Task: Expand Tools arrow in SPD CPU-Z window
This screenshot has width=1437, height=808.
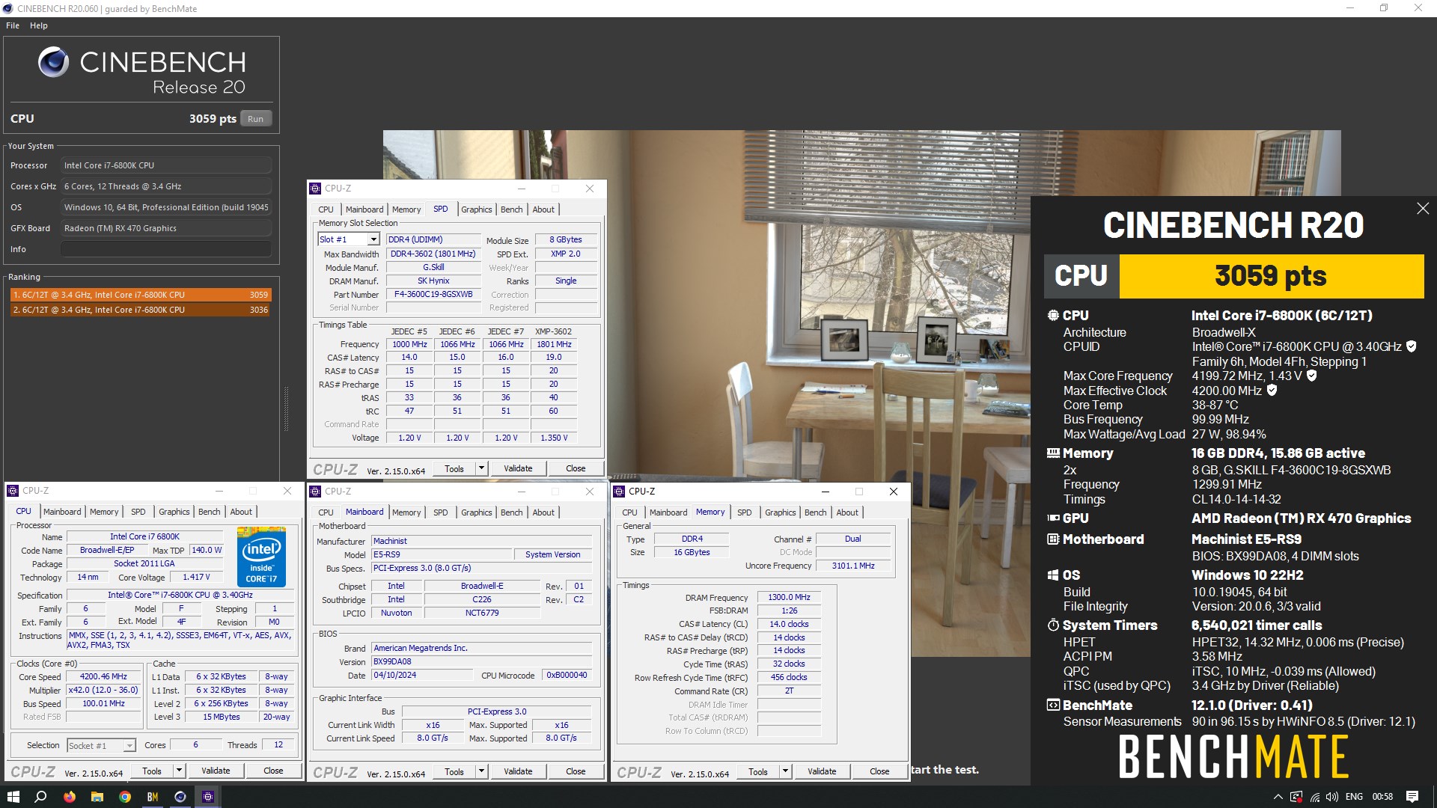Action: point(481,468)
